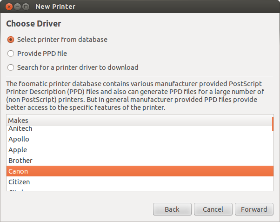Viewport: 280px width, 222px height.
Task: Click the 'New Printer' title bar
Action: point(140,7)
